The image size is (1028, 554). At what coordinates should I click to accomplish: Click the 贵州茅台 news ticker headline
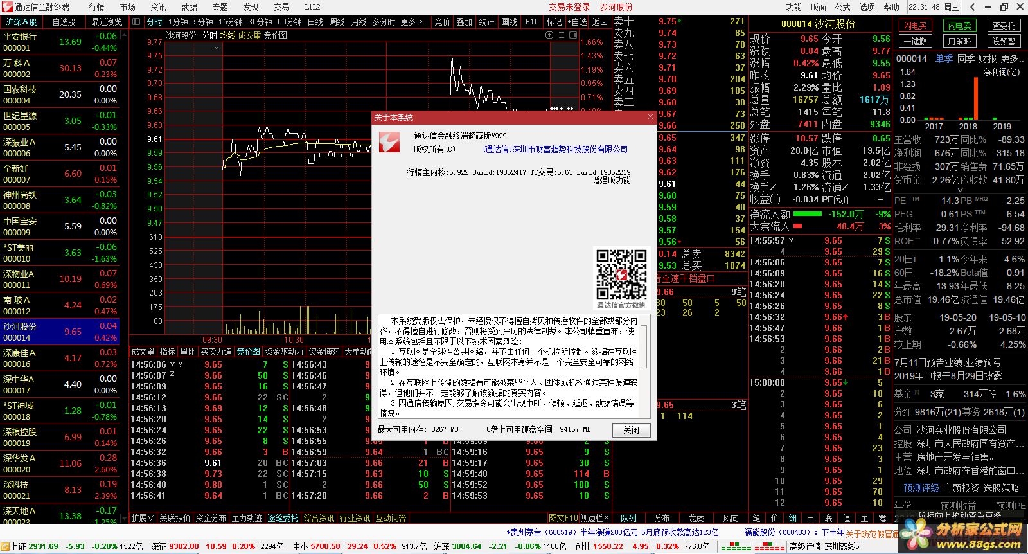point(612,532)
